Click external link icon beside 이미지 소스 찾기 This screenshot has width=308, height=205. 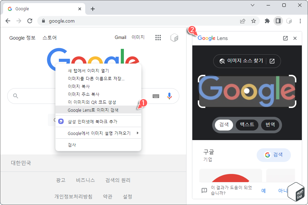(x=272, y=61)
